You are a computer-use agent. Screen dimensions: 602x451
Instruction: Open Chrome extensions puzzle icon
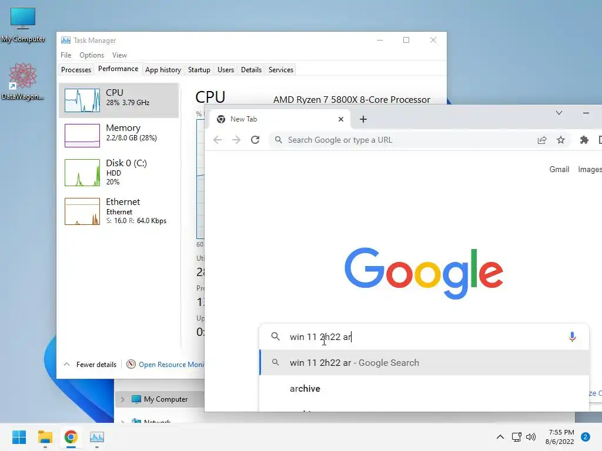[x=584, y=140]
